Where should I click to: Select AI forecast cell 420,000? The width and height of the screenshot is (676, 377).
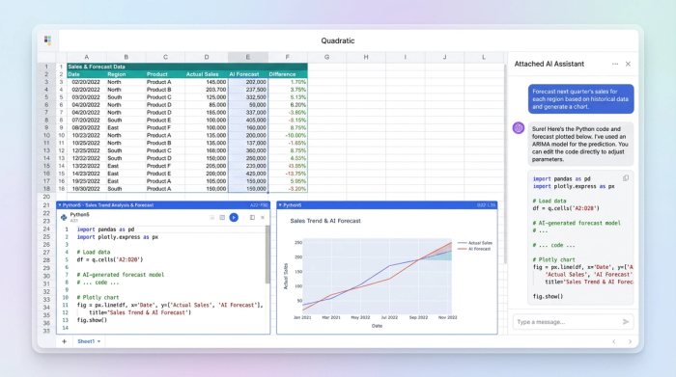pos(248,174)
